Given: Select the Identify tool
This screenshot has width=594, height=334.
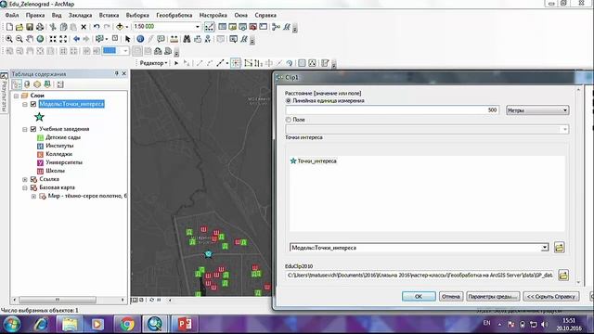Looking at the screenshot, I should tap(140, 39).
